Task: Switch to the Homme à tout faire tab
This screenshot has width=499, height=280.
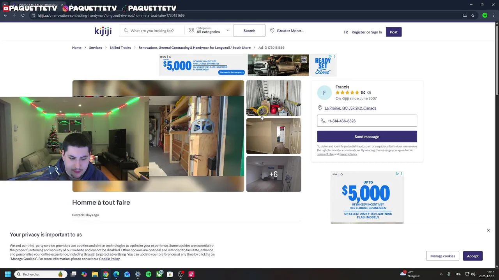Action: [37, 5]
